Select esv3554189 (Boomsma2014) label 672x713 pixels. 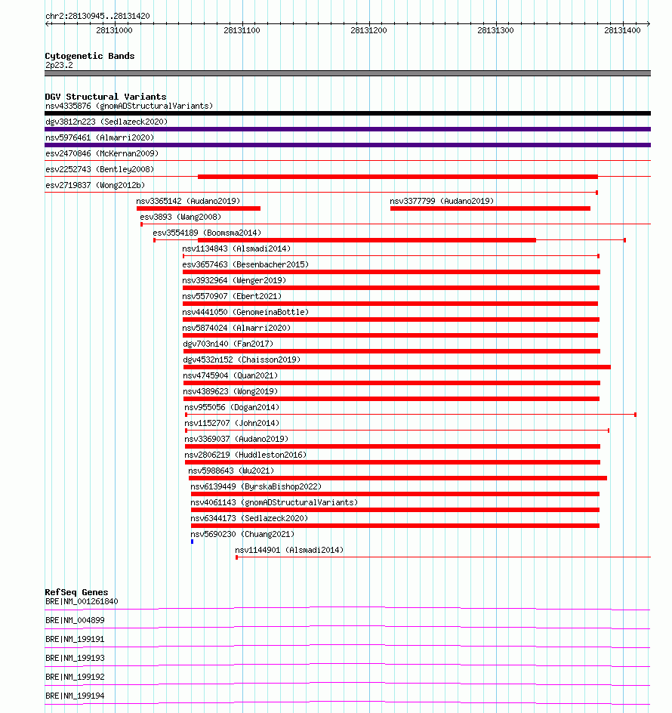[x=207, y=233]
